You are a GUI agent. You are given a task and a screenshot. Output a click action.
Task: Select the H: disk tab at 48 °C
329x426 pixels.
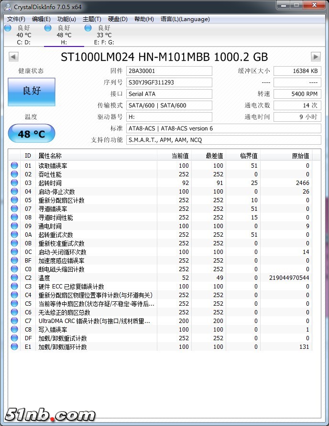click(64, 35)
